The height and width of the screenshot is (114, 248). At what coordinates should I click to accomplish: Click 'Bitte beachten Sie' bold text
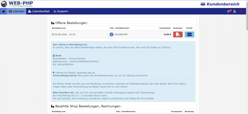64,92
